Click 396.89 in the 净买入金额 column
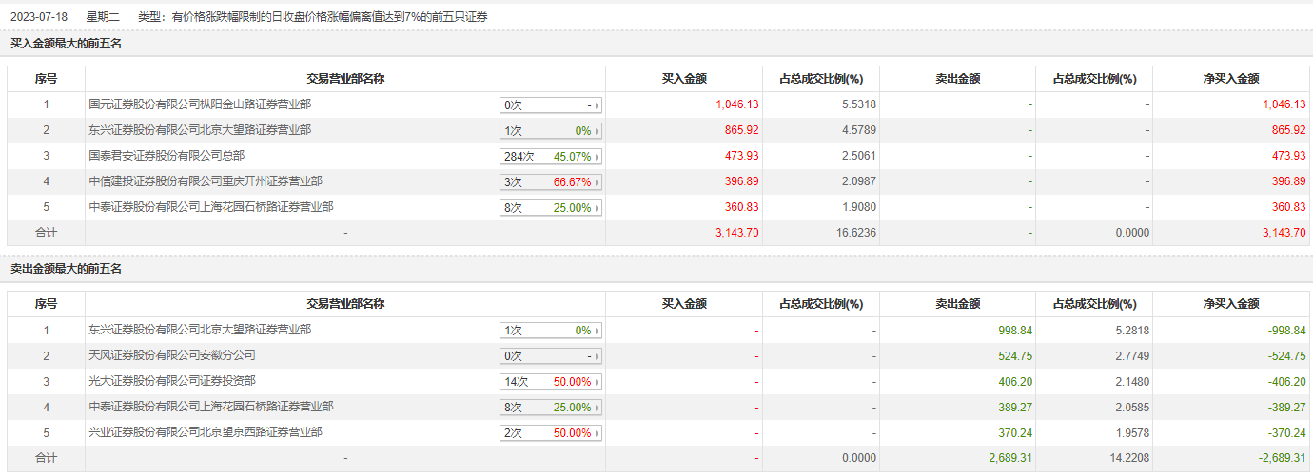This screenshot has height=475, width=1313. point(1289,181)
